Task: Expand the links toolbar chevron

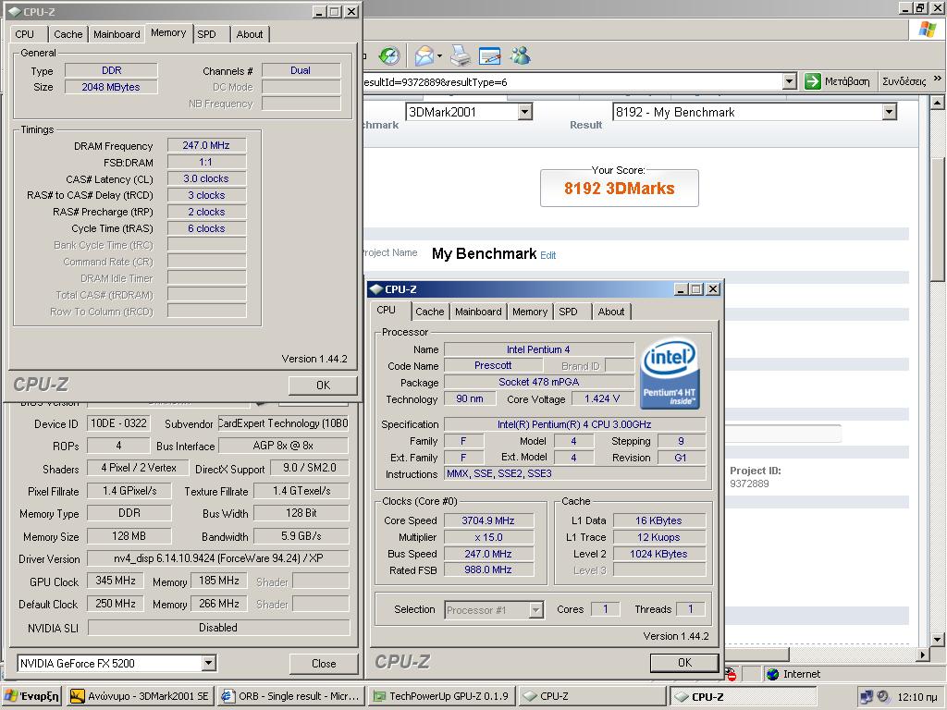Action: (938, 79)
